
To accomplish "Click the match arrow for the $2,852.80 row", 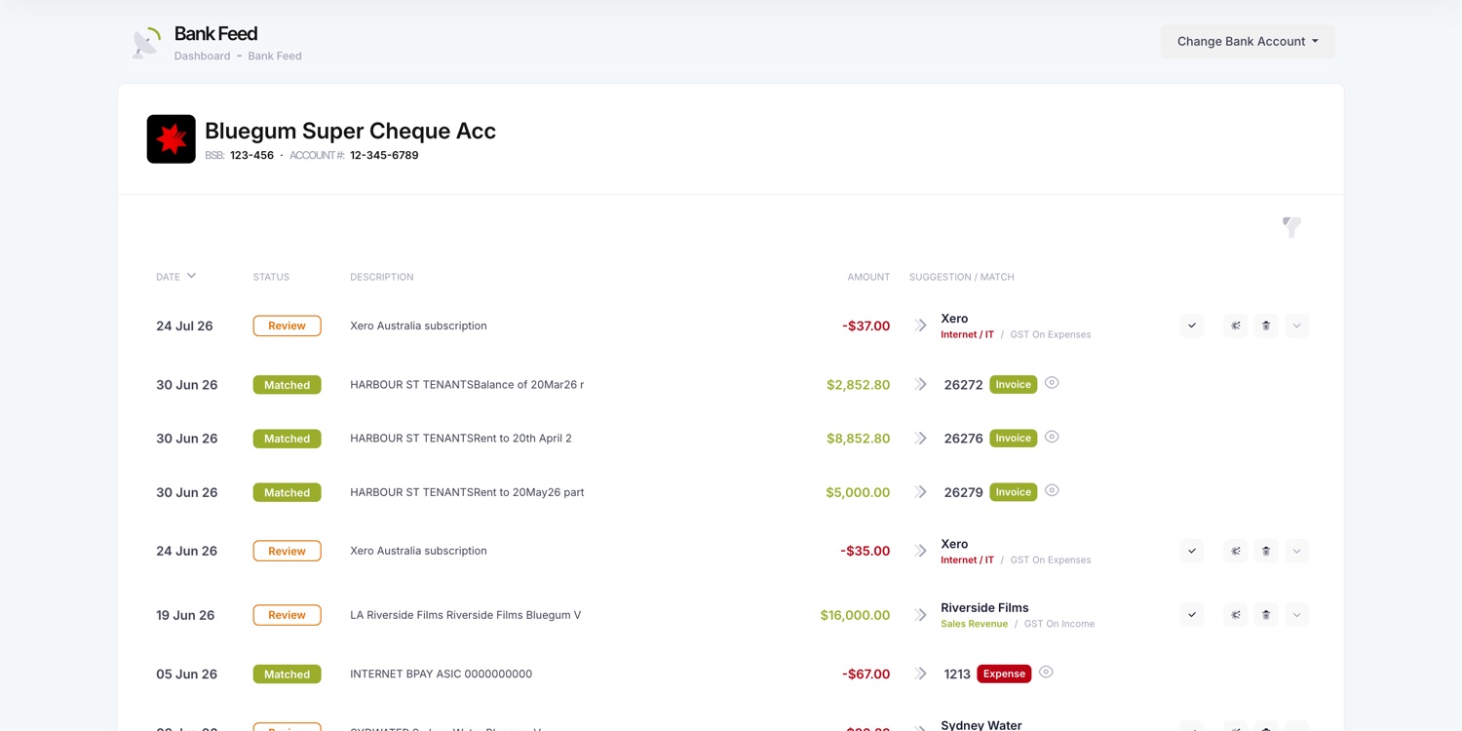I will 920,385.
